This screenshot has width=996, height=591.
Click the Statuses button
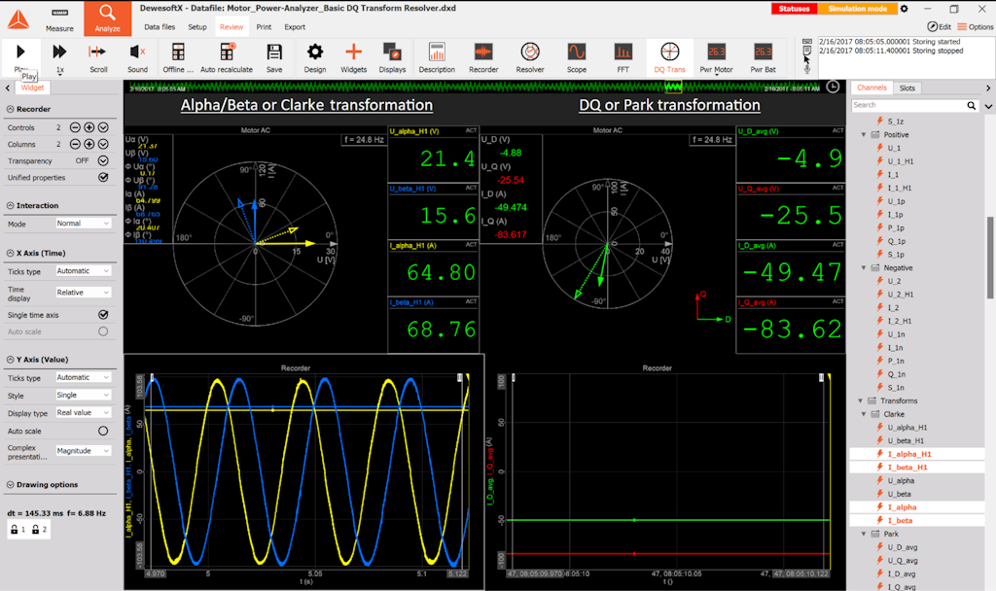pos(794,9)
